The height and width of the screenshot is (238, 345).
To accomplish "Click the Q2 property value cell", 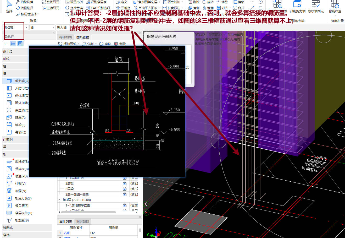I will (x=113, y=233).
